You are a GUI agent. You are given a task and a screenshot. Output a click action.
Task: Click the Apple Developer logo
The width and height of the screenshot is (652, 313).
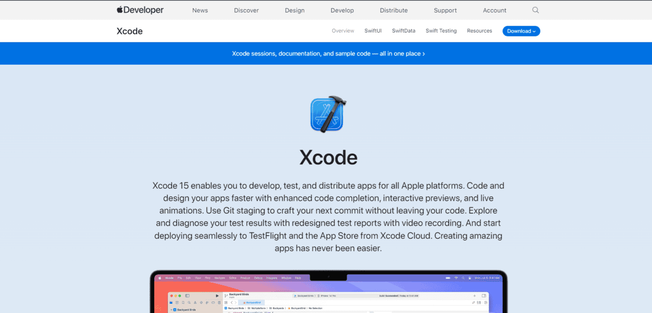pyautogui.click(x=140, y=10)
